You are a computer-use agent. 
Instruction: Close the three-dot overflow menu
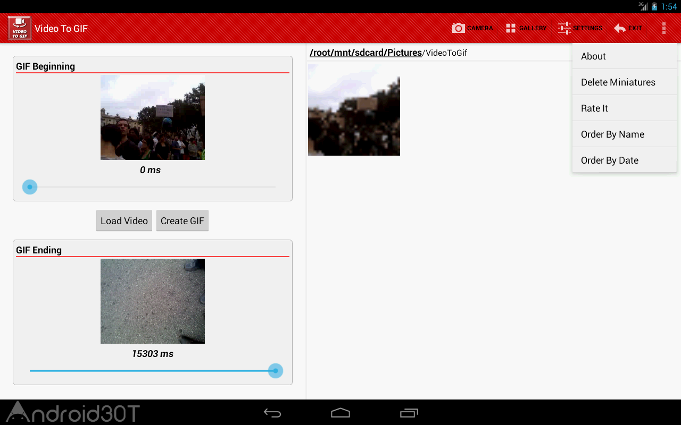[x=664, y=28]
